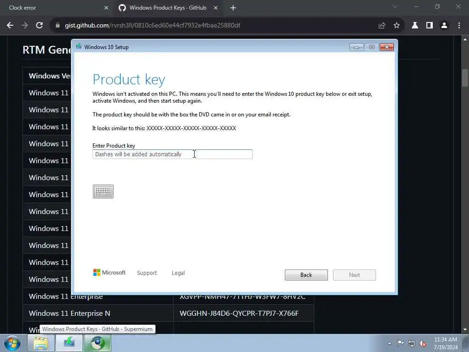
Task: Click the muted volume tray icon
Action: (x=423, y=344)
